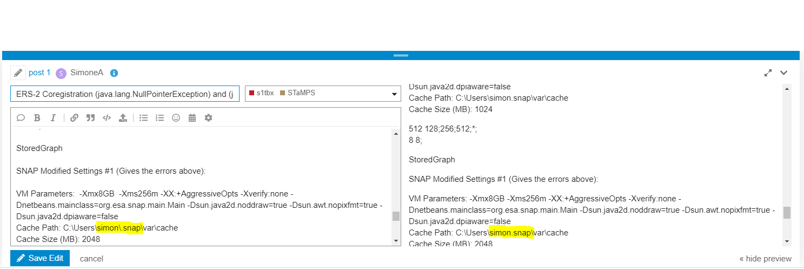Insert a numbered list from the toolbar
The height and width of the screenshot is (269, 804).
160,117
